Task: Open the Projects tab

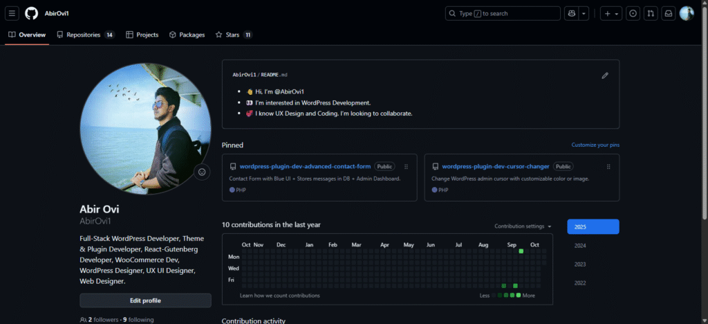Action: [x=142, y=35]
